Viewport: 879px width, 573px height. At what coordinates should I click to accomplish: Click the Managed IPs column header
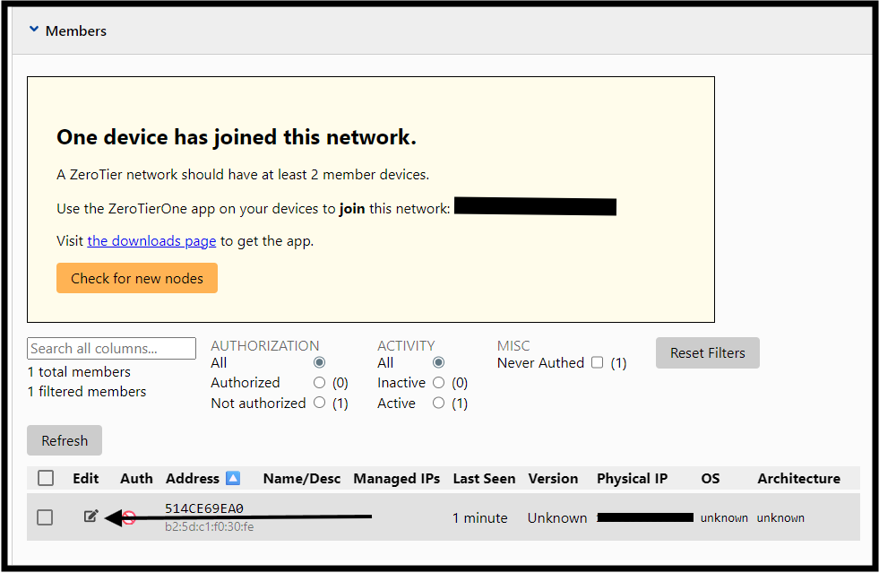pyautogui.click(x=397, y=479)
